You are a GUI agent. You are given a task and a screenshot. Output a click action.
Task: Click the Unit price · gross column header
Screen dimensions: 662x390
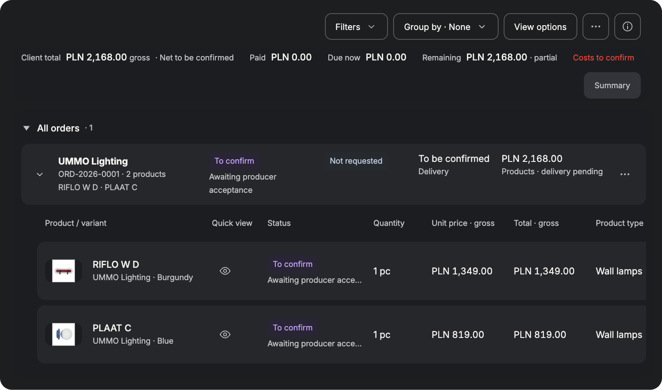click(x=463, y=223)
